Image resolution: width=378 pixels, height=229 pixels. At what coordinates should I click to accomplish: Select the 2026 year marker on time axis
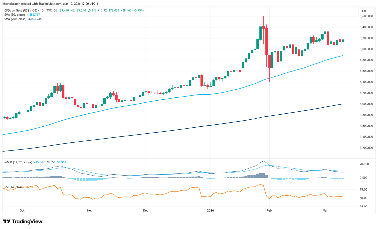point(210,211)
